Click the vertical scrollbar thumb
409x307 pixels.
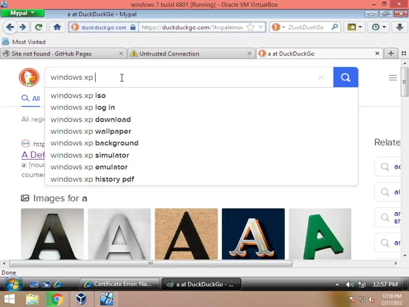[x=405, y=82]
